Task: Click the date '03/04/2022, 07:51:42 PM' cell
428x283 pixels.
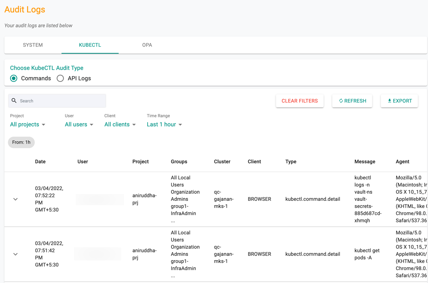Action: click(x=49, y=254)
